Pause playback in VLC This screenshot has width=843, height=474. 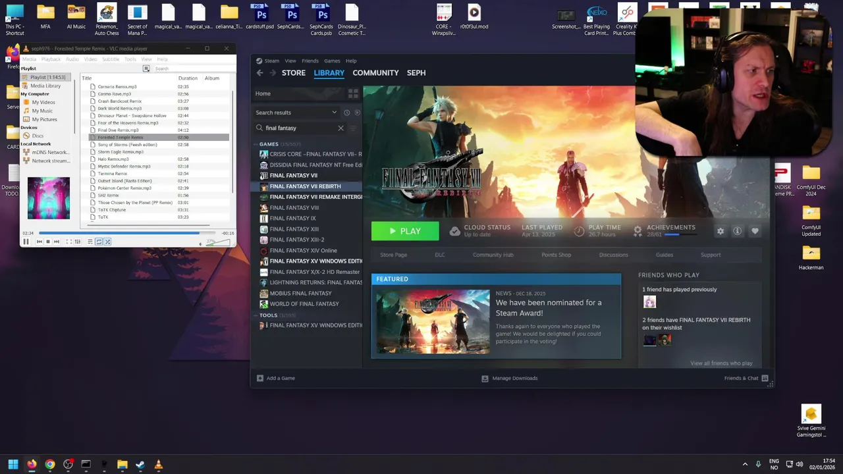coord(26,242)
